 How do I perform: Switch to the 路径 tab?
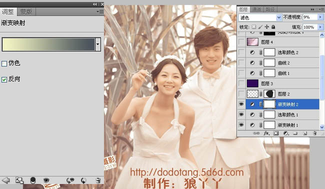(270, 9)
